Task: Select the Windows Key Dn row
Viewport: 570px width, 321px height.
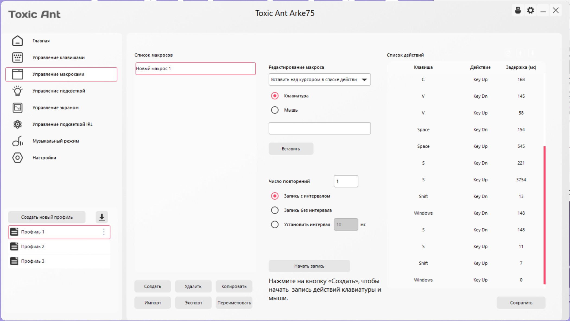Action: [x=465, y=213]
